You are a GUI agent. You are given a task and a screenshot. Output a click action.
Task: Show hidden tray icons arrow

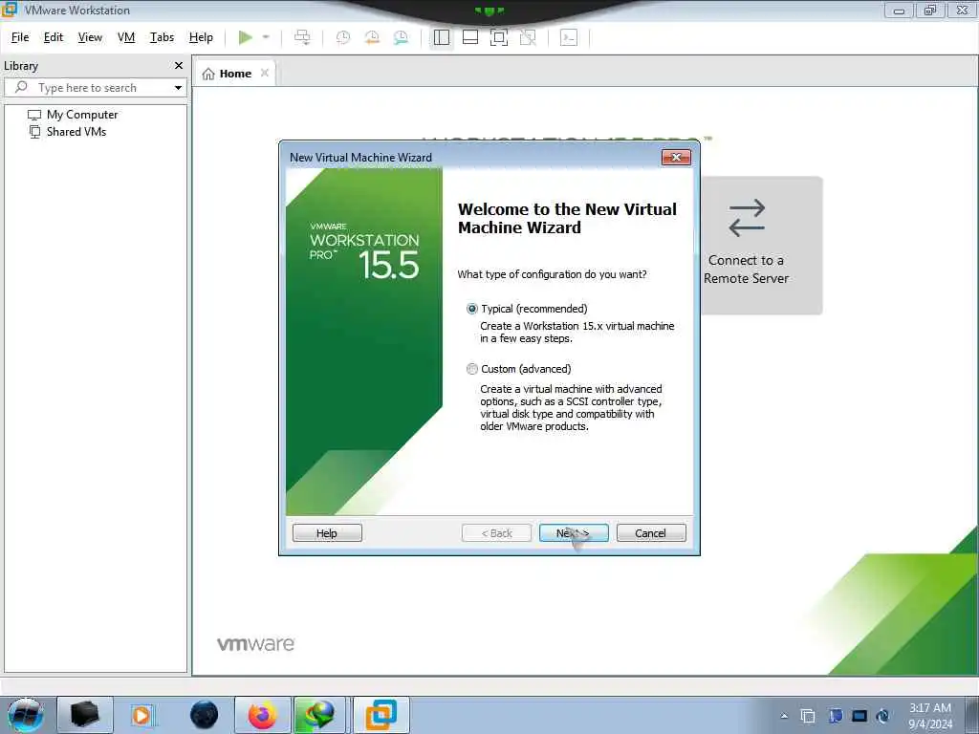(x=784, y=716)
